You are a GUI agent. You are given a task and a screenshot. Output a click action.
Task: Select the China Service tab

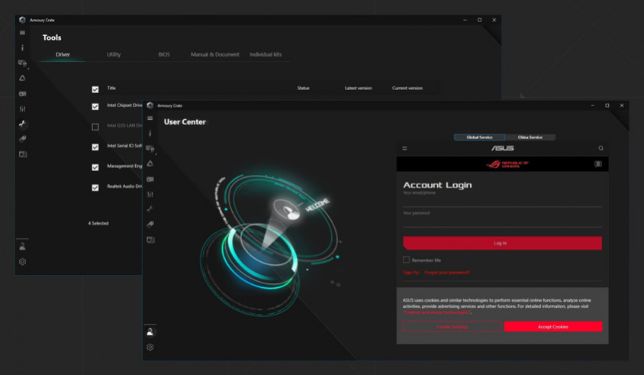tap(530, 137)
